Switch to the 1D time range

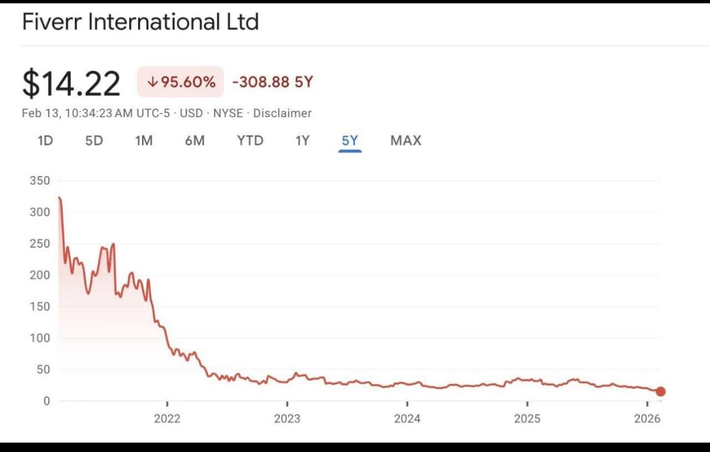point(45,141)
